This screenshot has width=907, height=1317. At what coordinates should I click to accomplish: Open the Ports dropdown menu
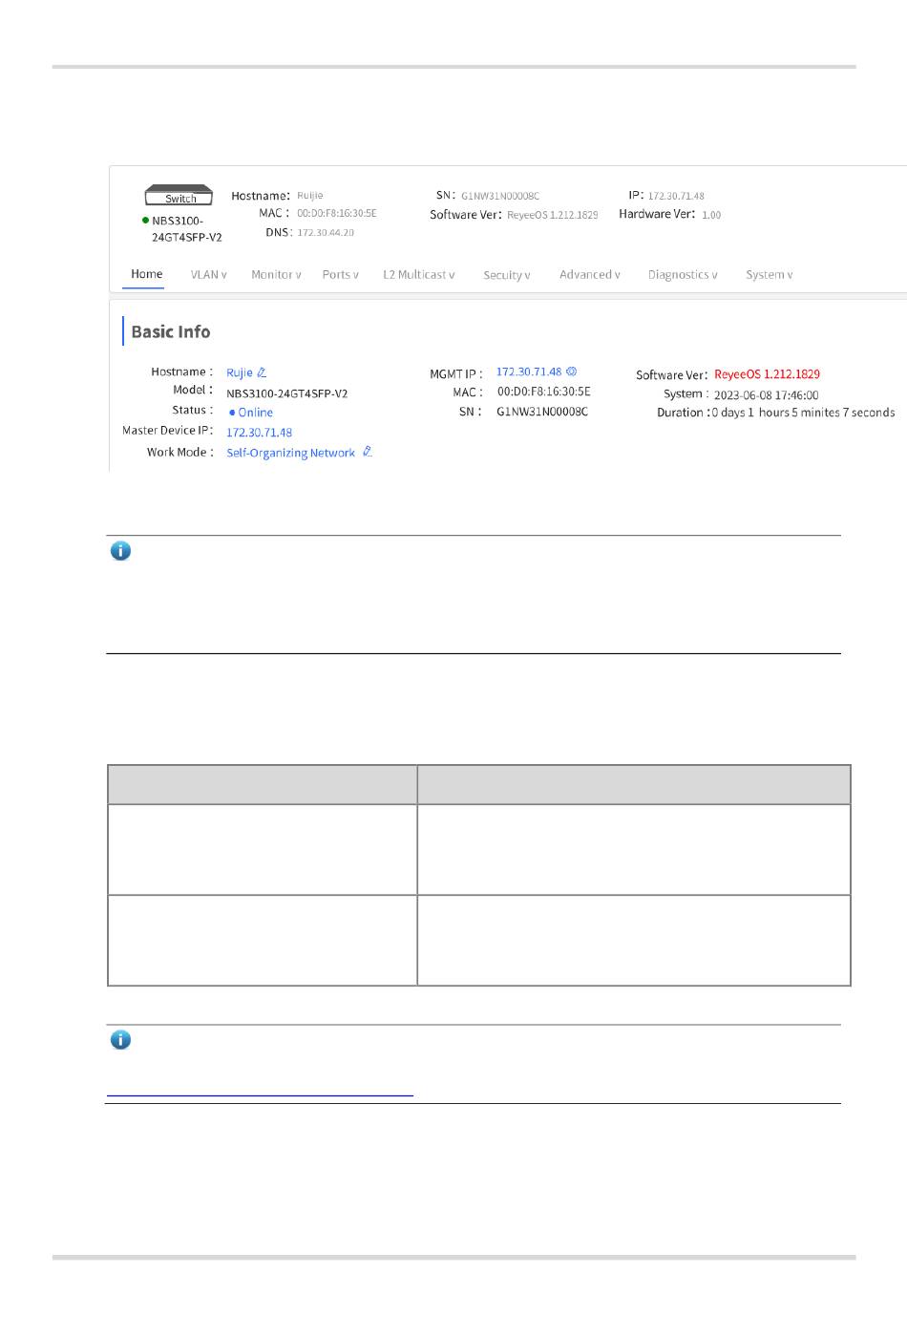click(341, 275)
